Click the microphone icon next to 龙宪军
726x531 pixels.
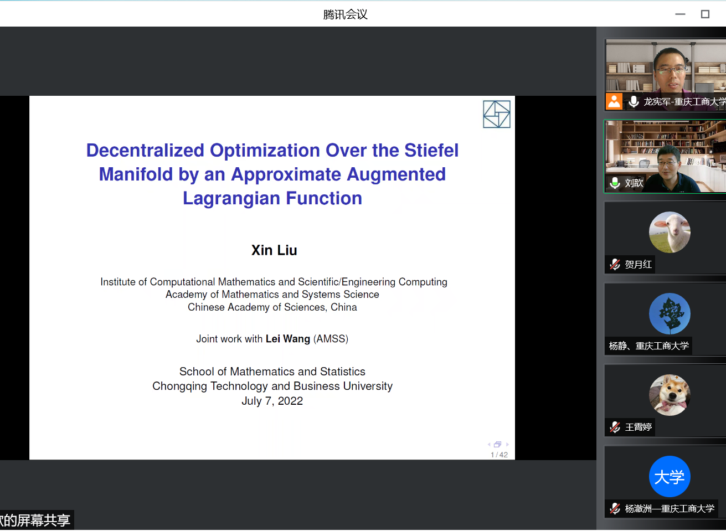[x=634, y=101]
